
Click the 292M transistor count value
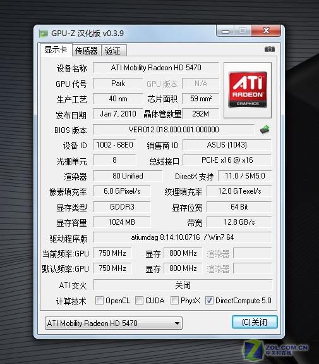tap(201, 114)
